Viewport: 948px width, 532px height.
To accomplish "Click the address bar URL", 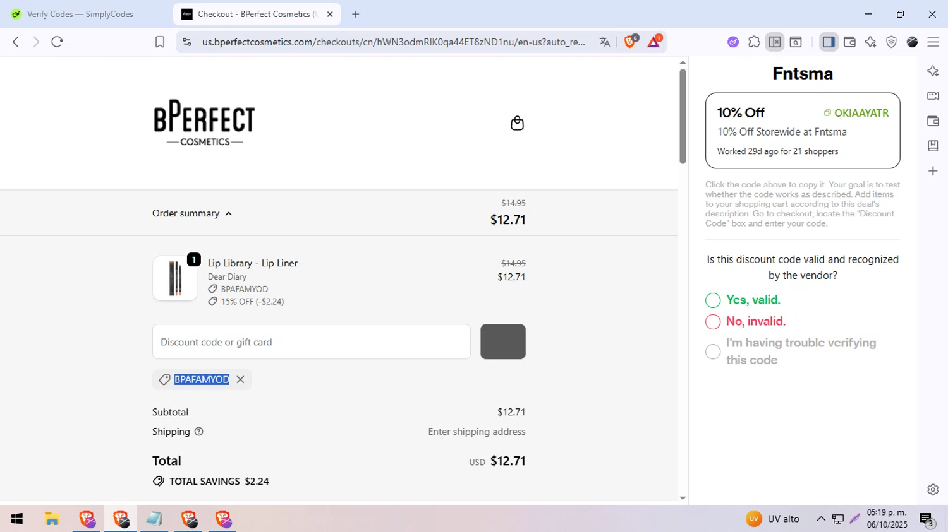I will tap(393, 42).
